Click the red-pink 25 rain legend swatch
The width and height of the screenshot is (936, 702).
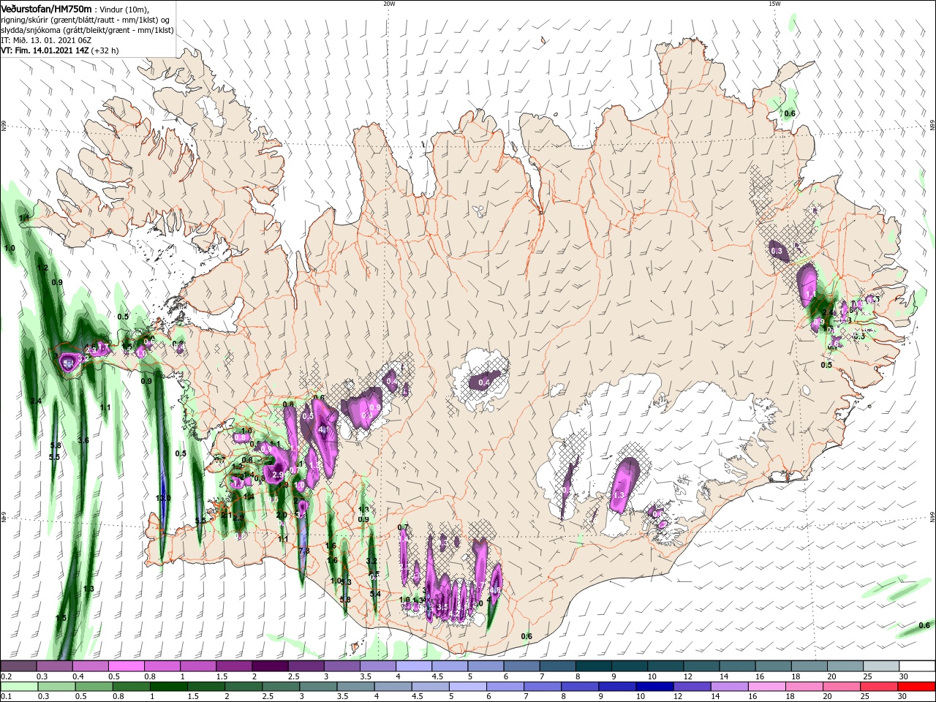(879, 687)
